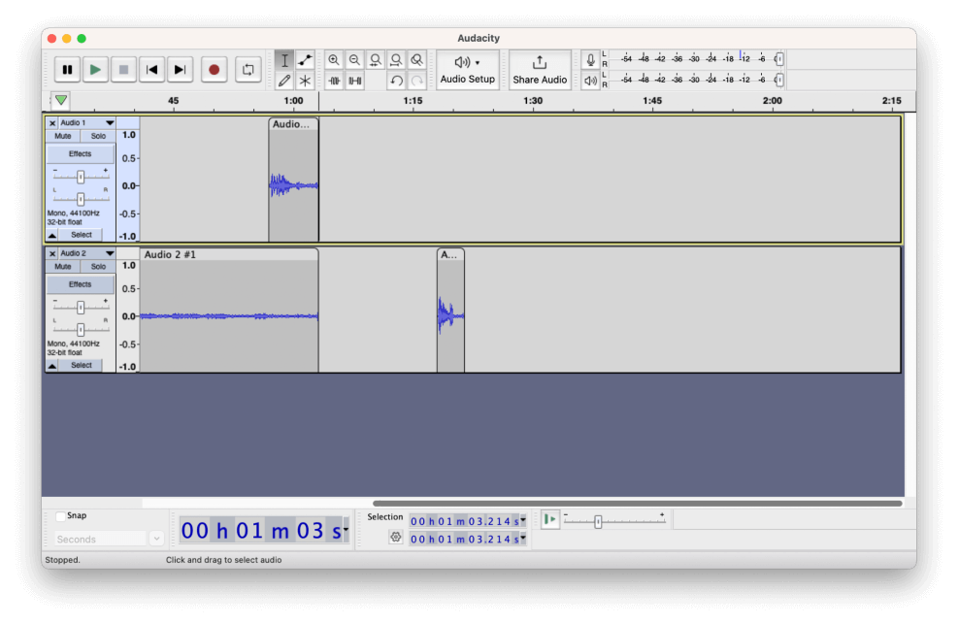Start recording with the Record button
This screenshot has height=624, width=958.
coord(214,70)
